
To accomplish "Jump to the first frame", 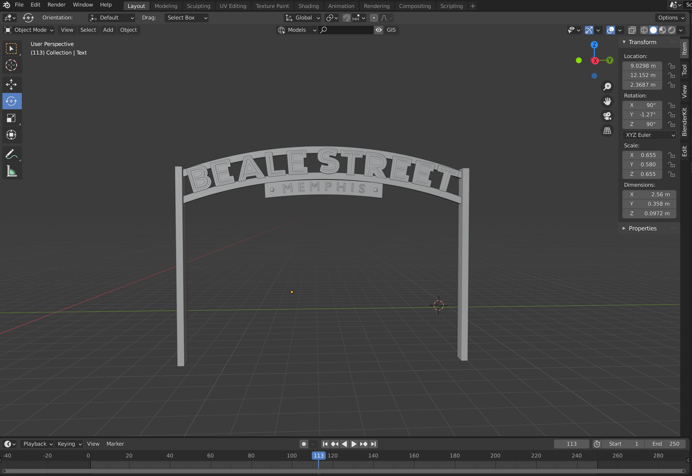I will (325, 444).
